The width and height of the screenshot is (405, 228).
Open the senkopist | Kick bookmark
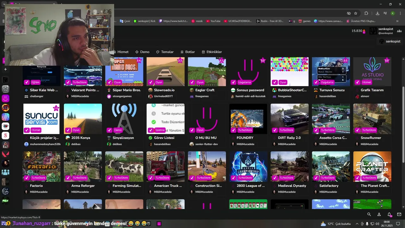point(145,21)
